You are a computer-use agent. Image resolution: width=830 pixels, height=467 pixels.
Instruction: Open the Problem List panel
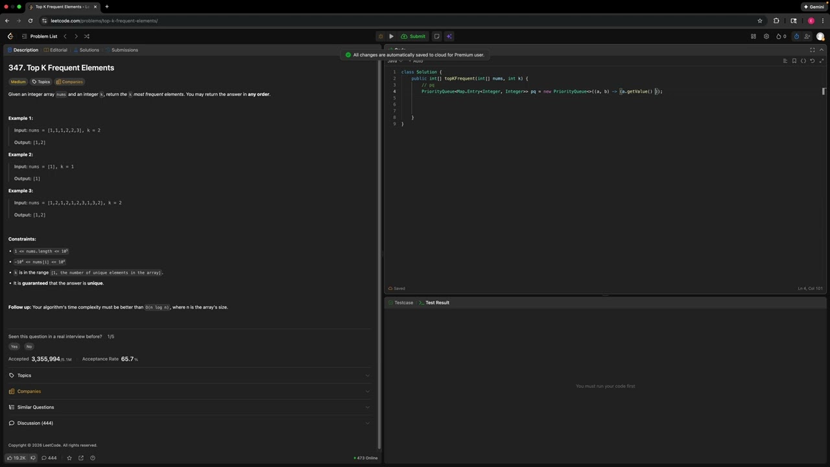click(40, 36)
